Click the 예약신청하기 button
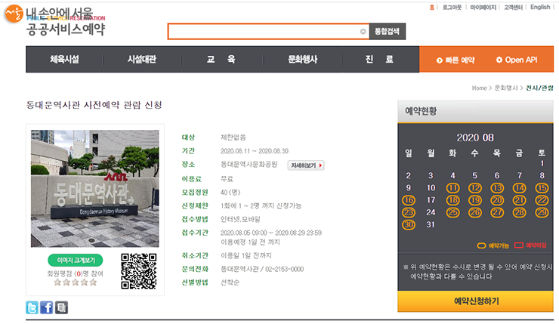 click(x=476, y=301)
